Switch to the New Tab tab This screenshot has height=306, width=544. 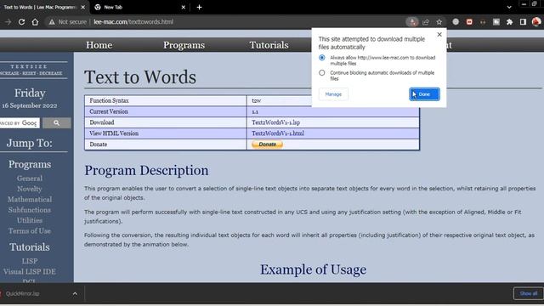point(139,7)
